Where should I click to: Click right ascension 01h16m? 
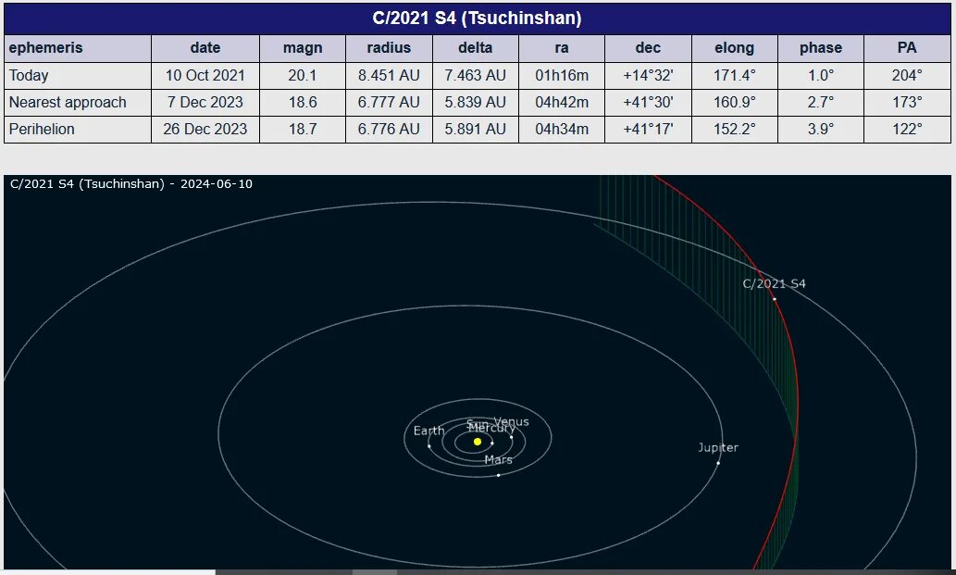pyautogui.click(x=562, y=75)
